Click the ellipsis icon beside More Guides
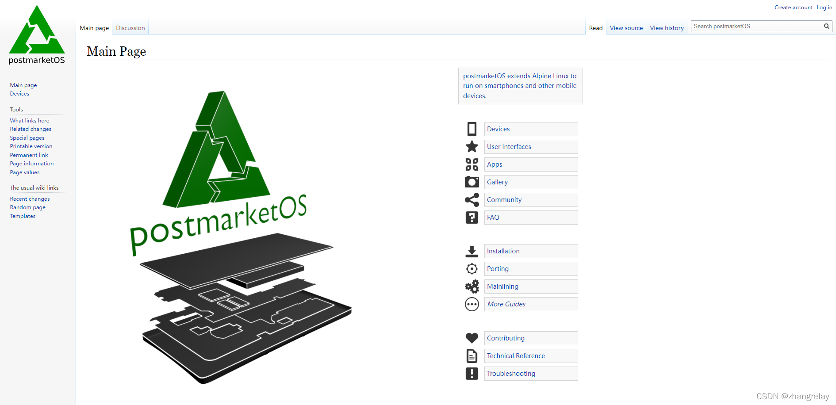836x405 pixels. pos(472,304)
